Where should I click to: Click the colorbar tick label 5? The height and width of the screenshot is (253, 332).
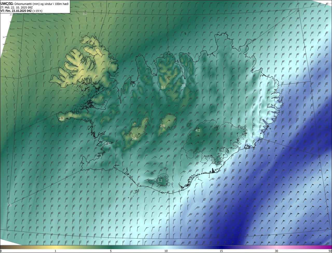point(111,251)
